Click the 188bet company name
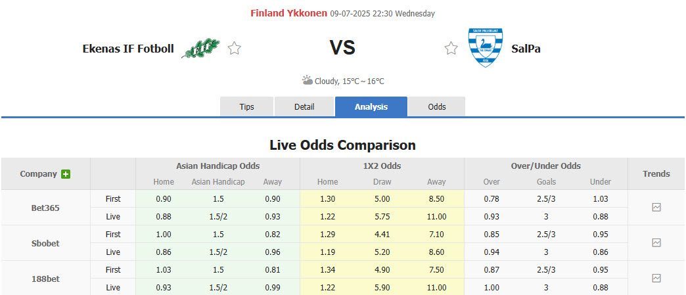The image size is (686, 295). tap(45, 279)
